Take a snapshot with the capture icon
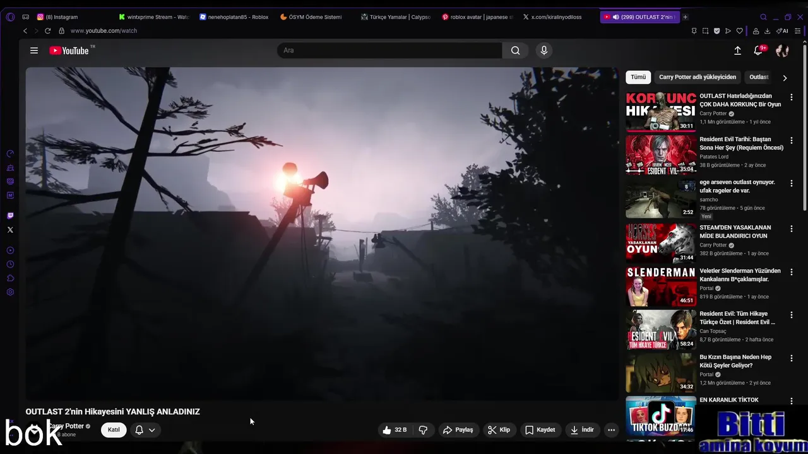This screenshot has width=808, height=454. click(x=705, y=31)
